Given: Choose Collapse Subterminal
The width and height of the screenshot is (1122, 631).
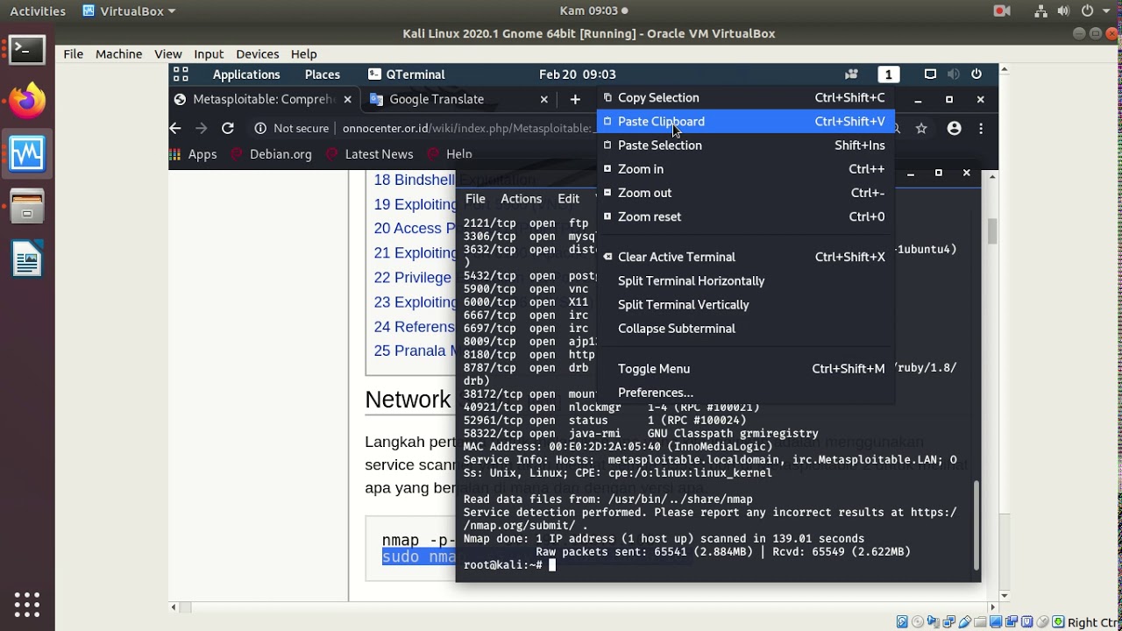Looking at the screenshot, I should click(745, 328).
